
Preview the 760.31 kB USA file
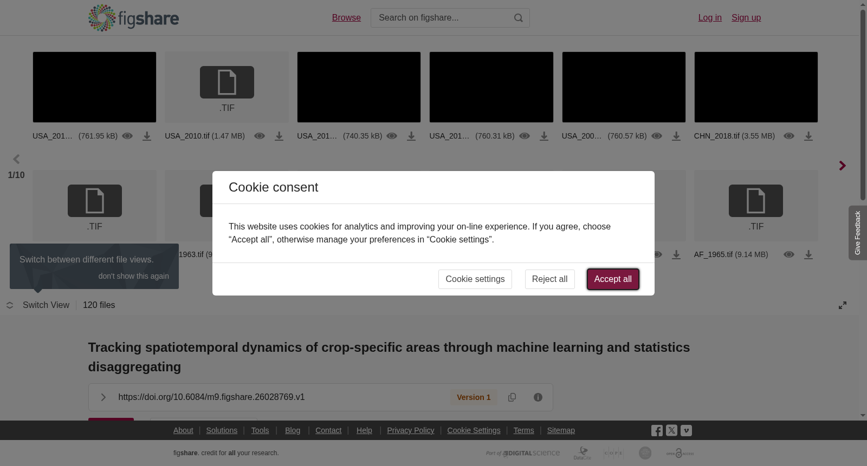click(x=525, y=136)
